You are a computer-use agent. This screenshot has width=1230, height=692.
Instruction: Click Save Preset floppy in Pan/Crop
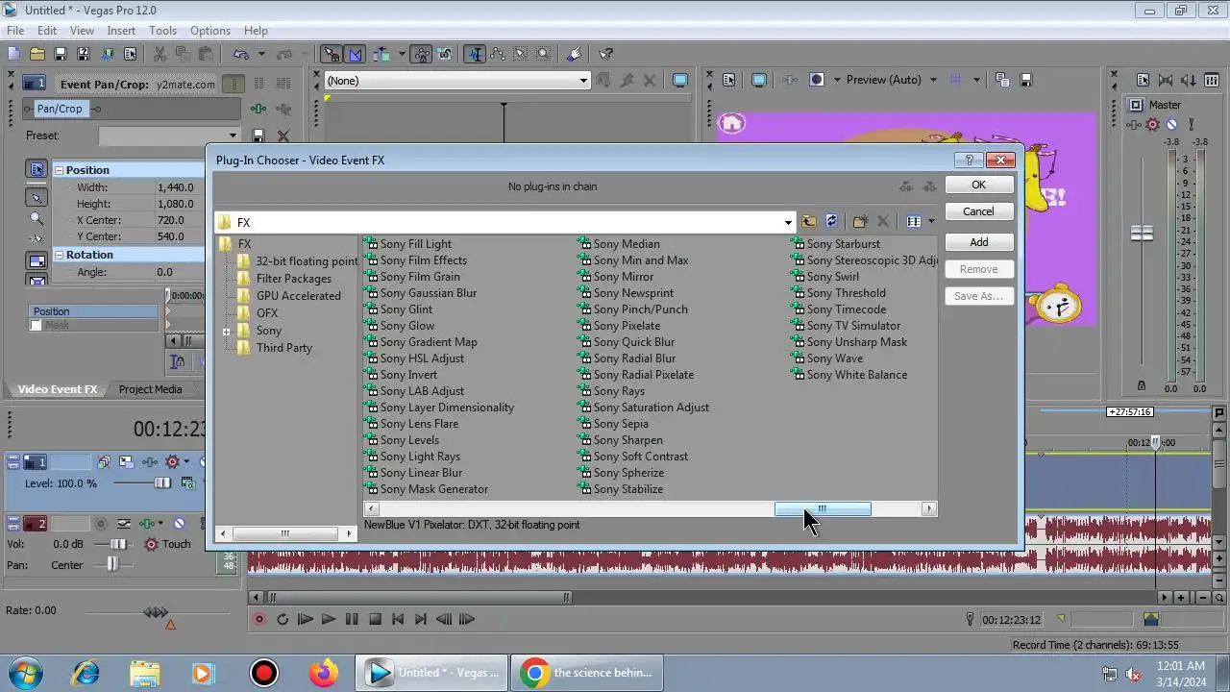click(258, 136)
